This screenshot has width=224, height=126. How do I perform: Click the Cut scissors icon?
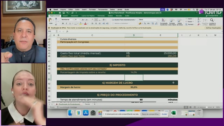(56, 19)
